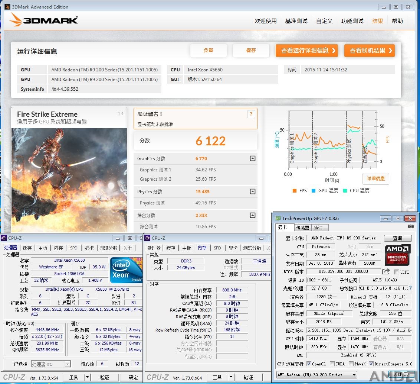
Task: Click the 保存 button in 3DMark
Action: [251, 51]
